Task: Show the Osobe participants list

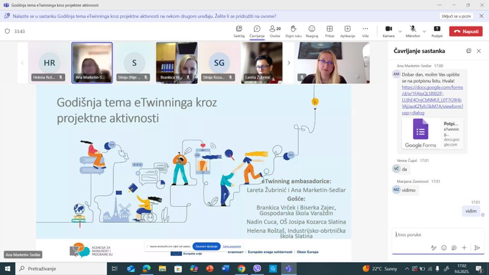Action: tap(275, 32)
